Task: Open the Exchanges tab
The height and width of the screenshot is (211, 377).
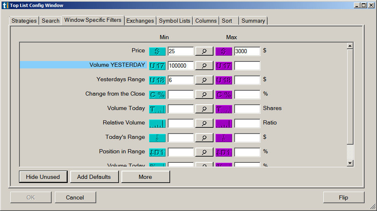Action: coord(140,21)
